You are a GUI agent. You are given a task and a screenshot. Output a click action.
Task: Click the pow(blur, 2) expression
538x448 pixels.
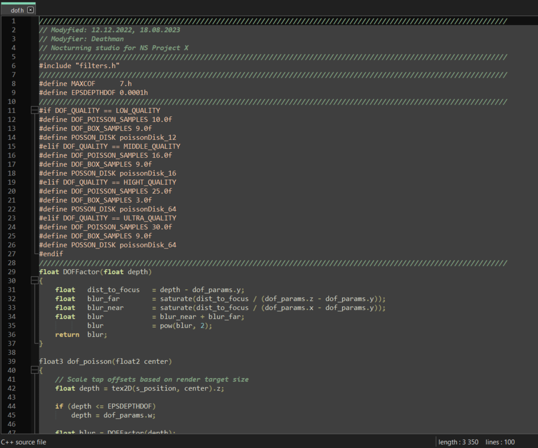186,326
